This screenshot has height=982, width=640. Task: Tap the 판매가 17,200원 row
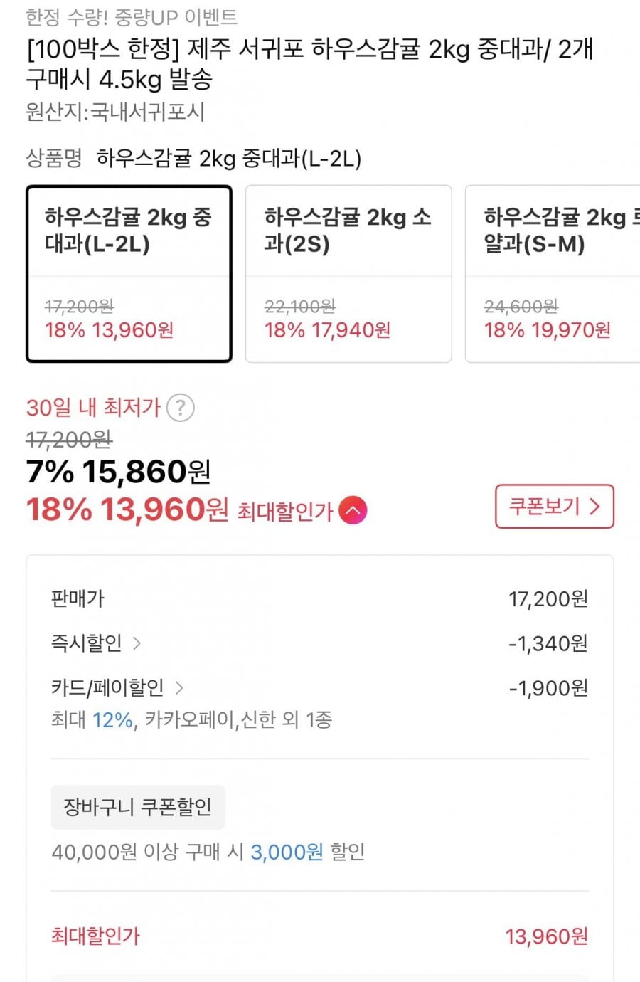pos(320,599)
